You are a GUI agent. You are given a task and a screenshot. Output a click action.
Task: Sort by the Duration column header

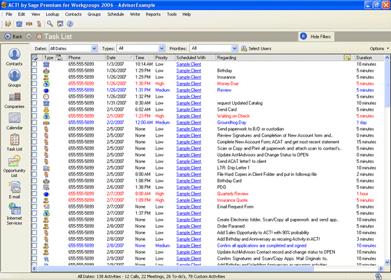click(x=369, y=58)
